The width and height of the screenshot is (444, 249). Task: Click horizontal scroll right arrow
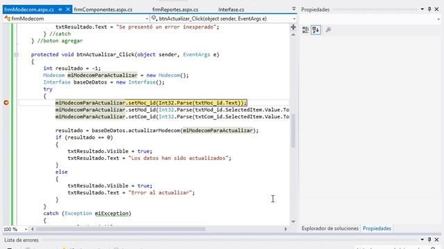point(285,229)
